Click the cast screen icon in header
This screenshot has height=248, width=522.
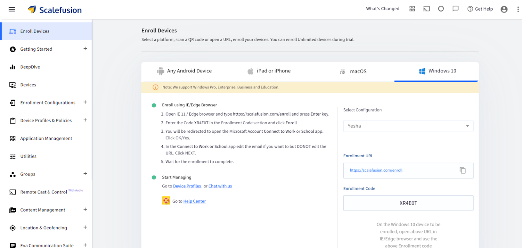(427, 9)
